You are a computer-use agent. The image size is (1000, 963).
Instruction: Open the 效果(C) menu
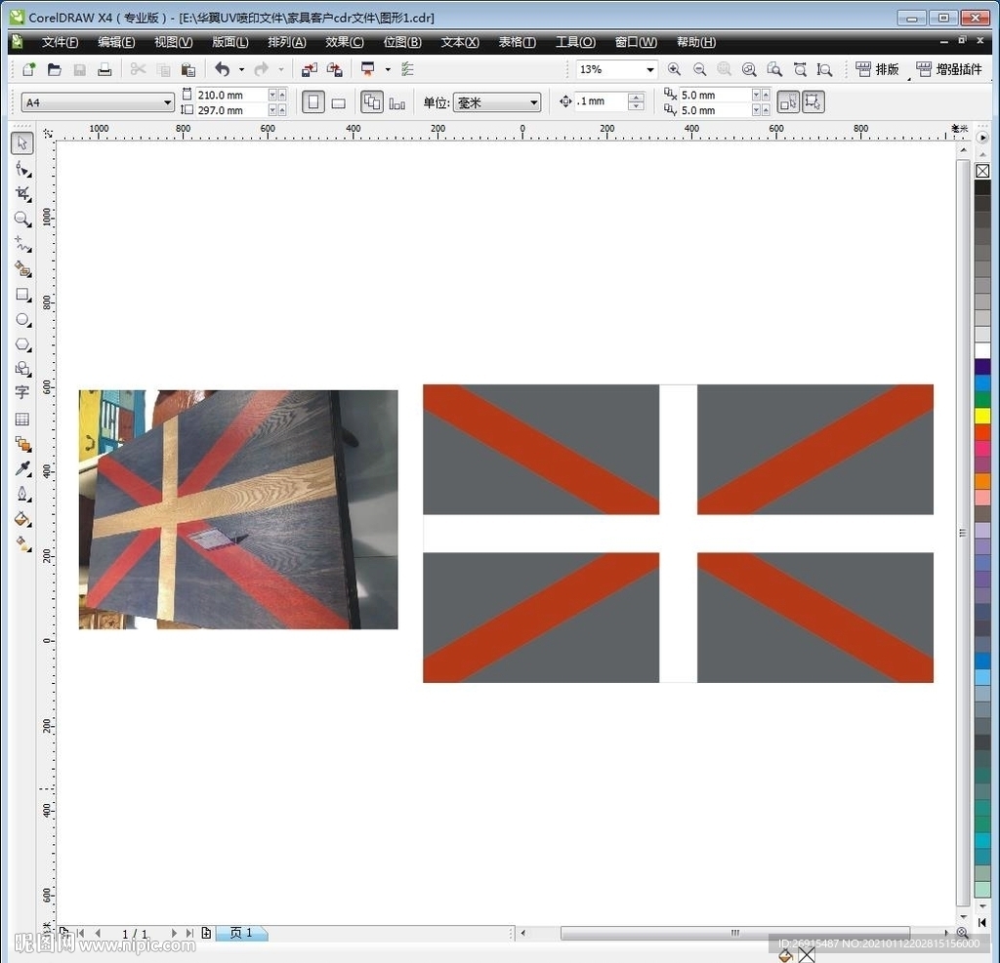point(344,42)
